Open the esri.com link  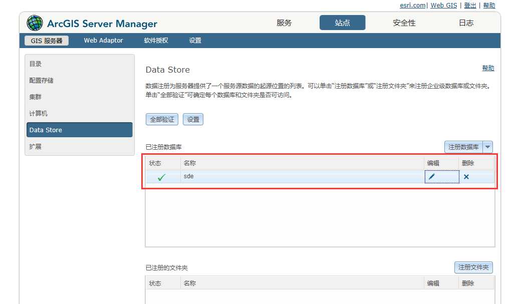(412, 6)
